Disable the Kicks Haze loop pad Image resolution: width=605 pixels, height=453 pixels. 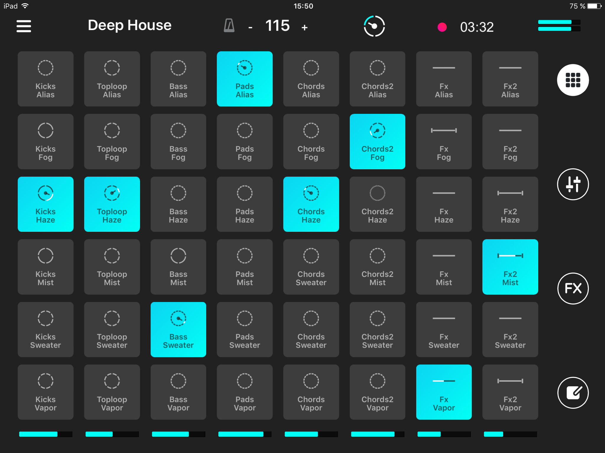click(x=45, y=204)
